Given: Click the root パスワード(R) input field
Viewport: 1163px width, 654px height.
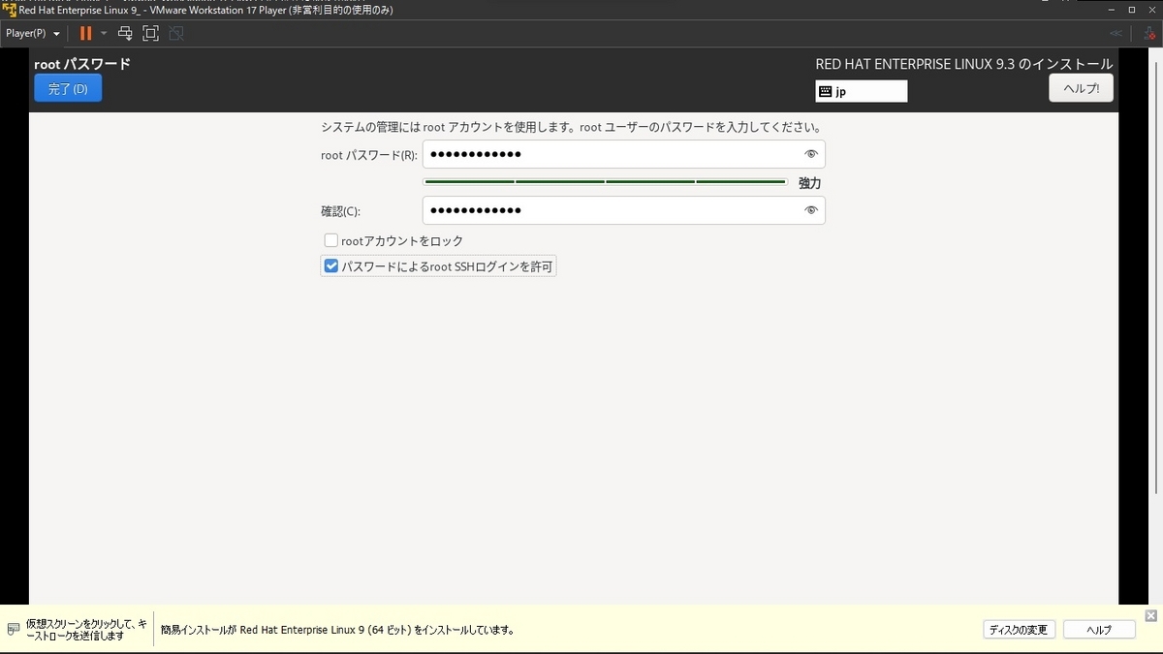Looking at the screenshot, I should (623, 154).
